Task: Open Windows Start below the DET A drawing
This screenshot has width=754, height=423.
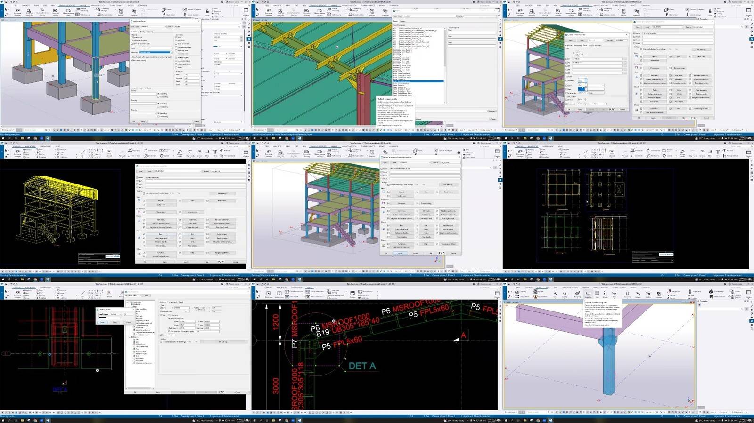Action: click(254, 420)
